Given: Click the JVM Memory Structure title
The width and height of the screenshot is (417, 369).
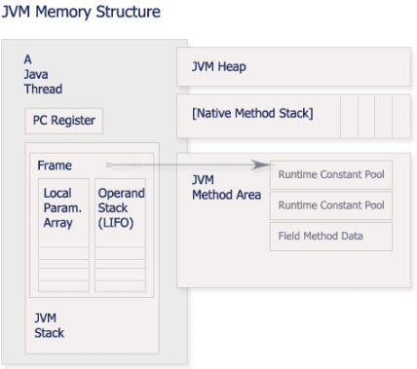Looking at the screenshot, I should [x=81, y=12].
